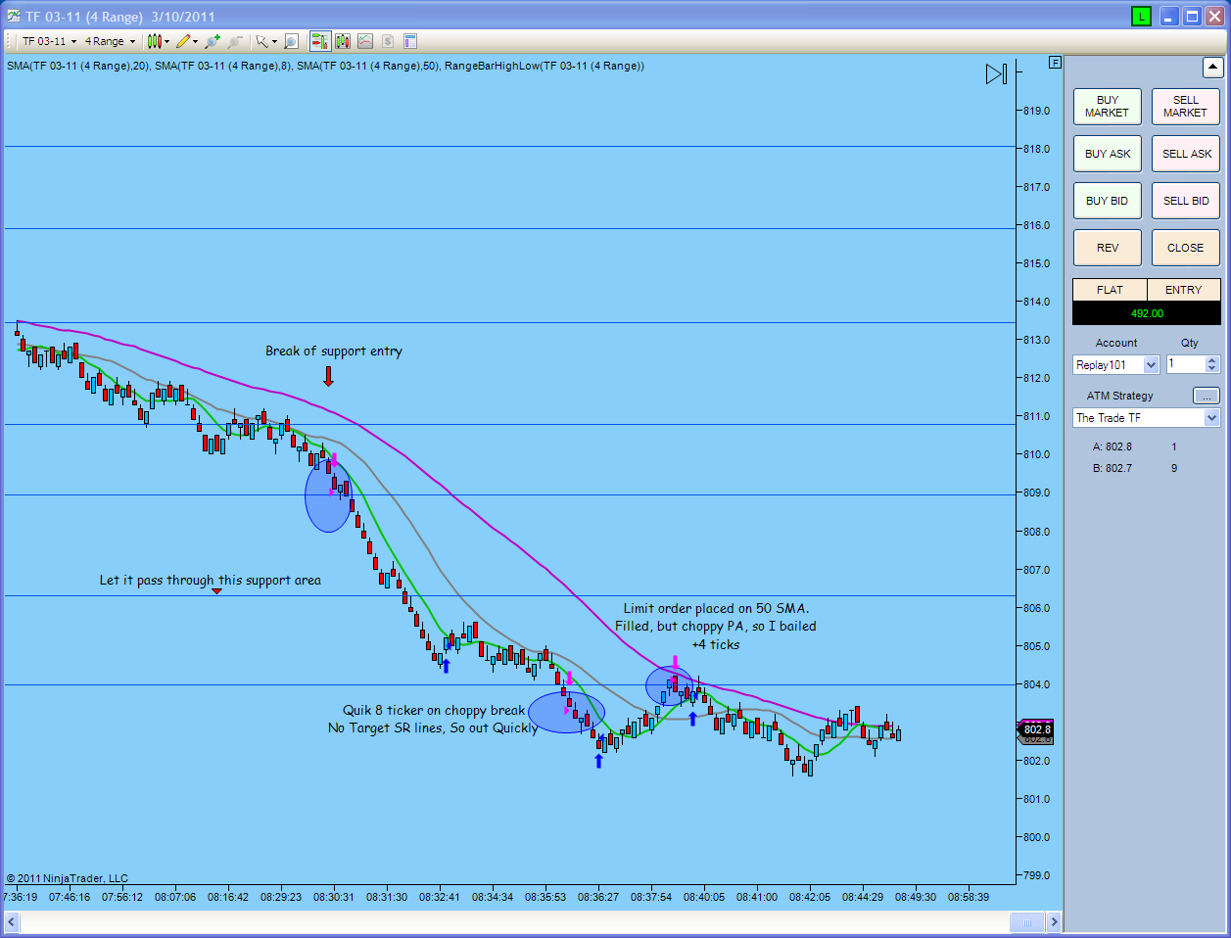Click the '+4 ticks' annotation text
This screenshot has width=1231, height=938.
(716, 644)
